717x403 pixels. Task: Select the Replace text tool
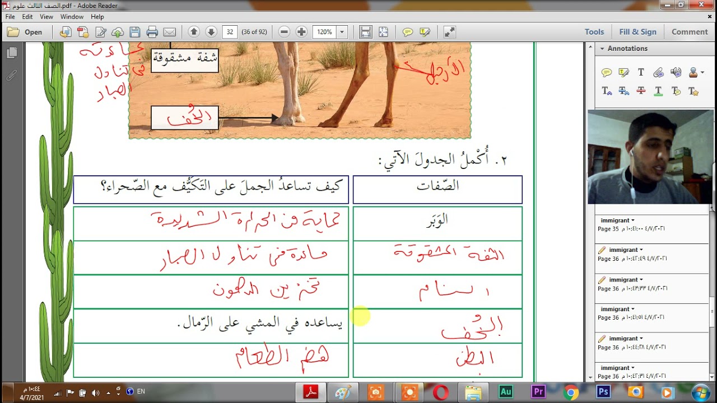pyautogui.click(x=623, y=91)
